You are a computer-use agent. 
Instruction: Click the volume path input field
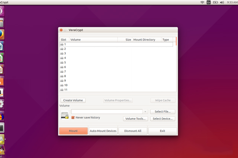click(107, 112)
